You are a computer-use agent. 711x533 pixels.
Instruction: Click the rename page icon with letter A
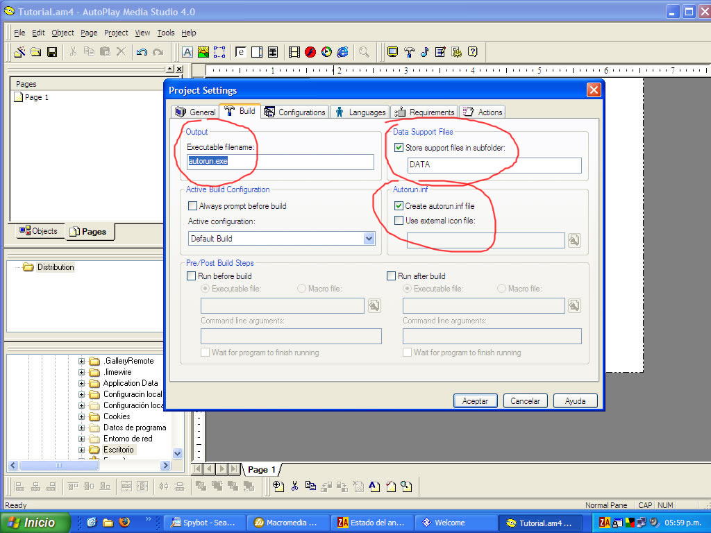(374, 487)
